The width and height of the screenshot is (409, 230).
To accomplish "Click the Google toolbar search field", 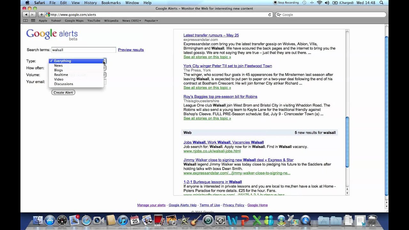I will 331,15.
